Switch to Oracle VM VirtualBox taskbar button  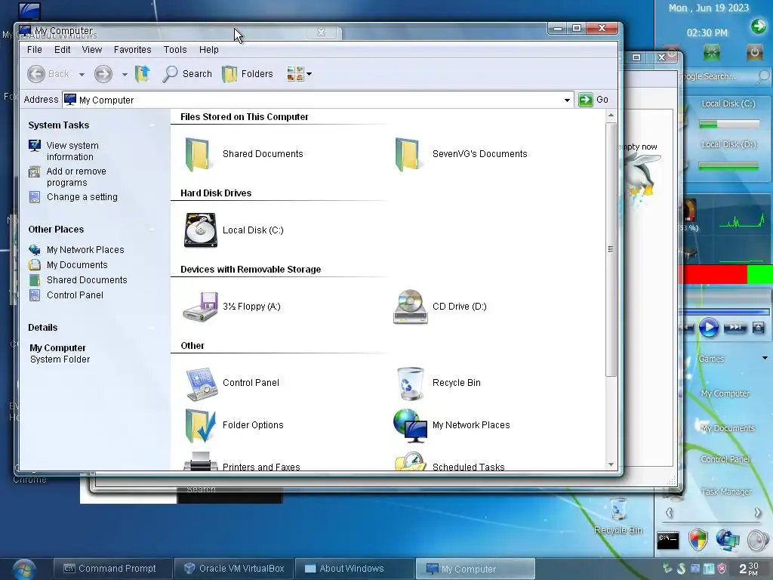tap(234, 569)
